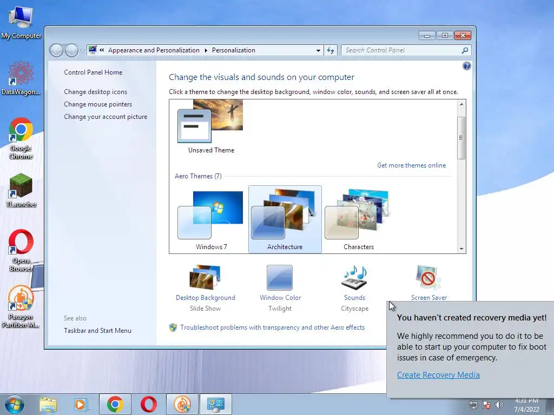The height and width of the screenshot is (415, 554).
Task: Select the Unsaved Theme thumbnail
Action: 211,127
